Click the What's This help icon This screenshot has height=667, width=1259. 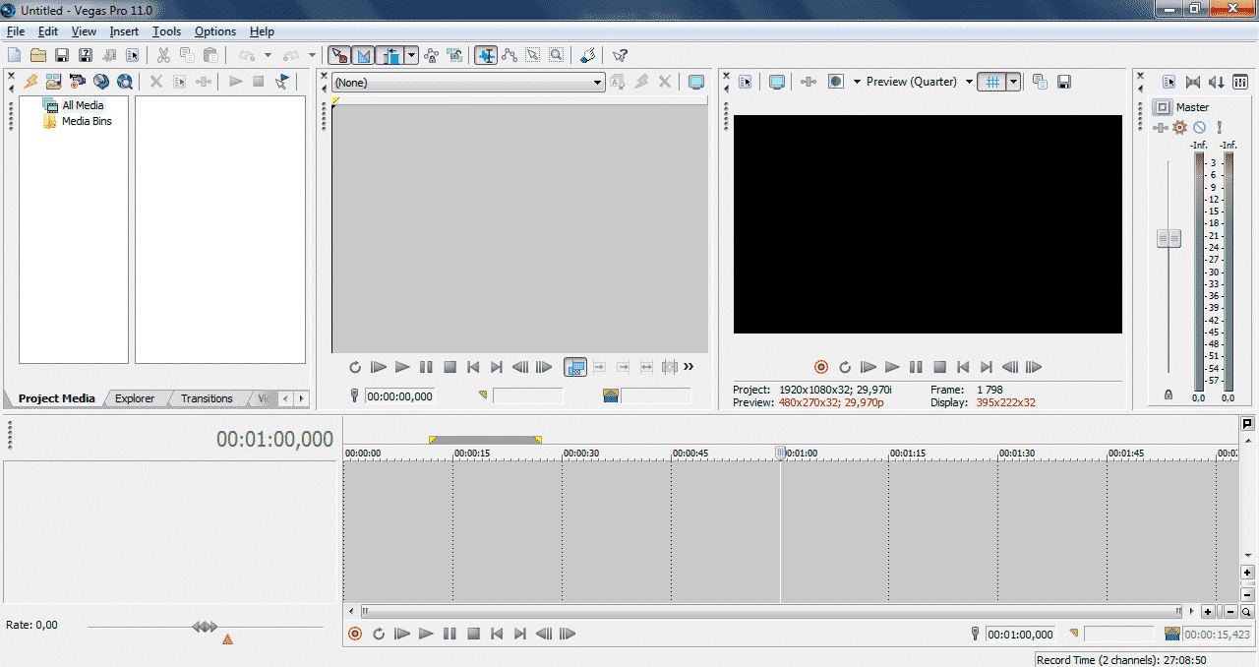click(620, 56)
